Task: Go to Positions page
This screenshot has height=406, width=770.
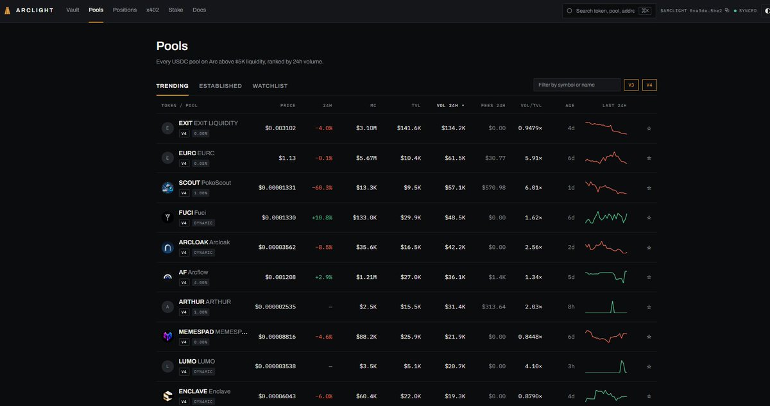Action: click(124, 10)
